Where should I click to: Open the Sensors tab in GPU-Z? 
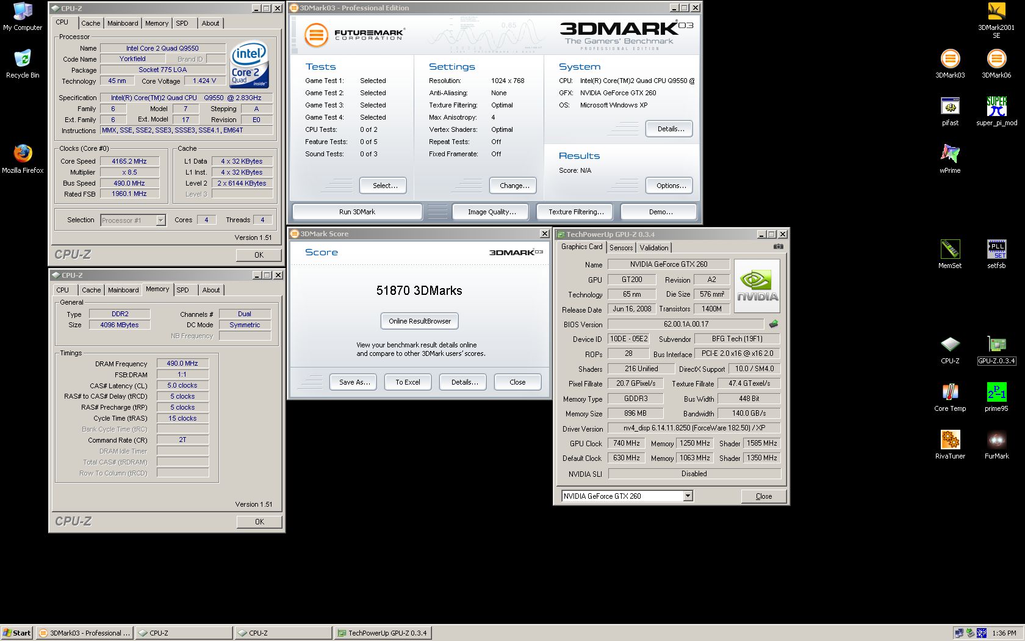point(621,248)
